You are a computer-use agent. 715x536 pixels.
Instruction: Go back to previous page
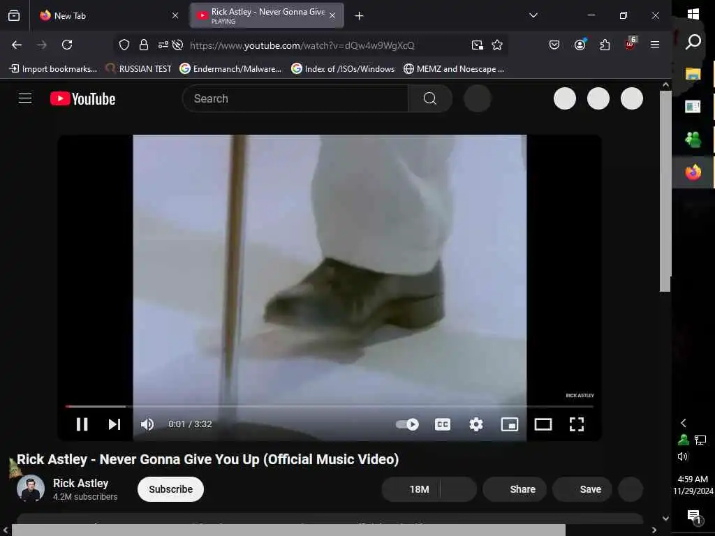tap(17, 45)
